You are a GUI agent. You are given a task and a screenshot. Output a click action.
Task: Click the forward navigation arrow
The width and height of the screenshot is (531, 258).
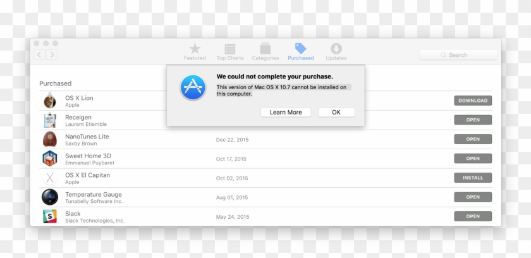51,55
